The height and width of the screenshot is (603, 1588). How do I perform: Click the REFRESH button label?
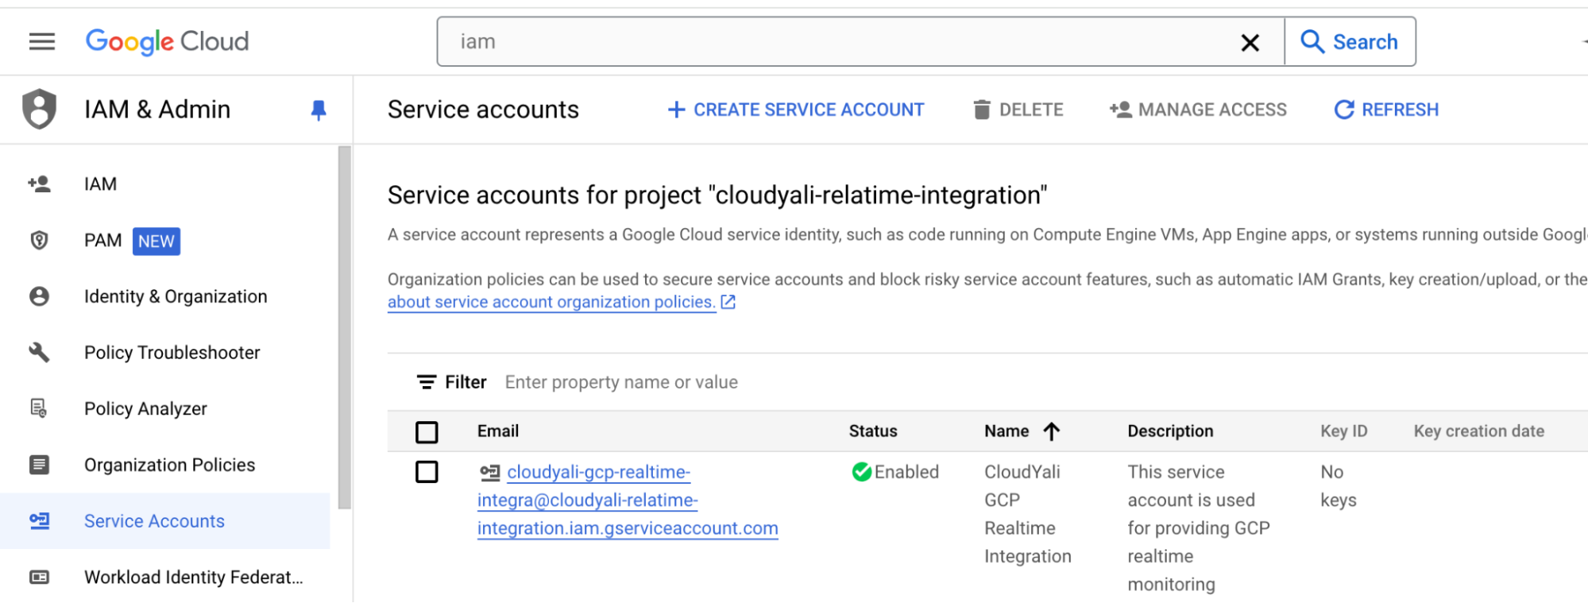[x=1400, y=110]
